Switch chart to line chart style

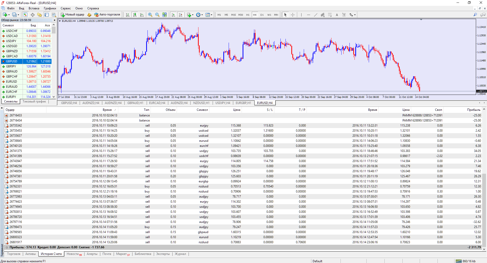[142, 15]
